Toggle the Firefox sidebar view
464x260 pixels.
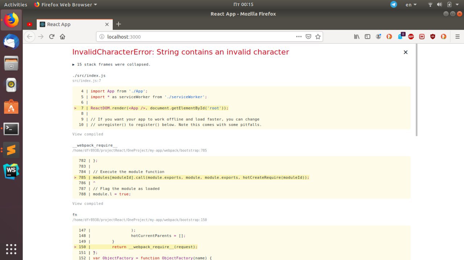click(368, 37)
